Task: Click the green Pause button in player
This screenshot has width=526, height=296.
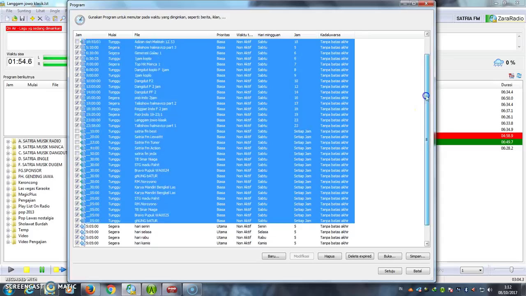Action: click(x=42, y=270)
